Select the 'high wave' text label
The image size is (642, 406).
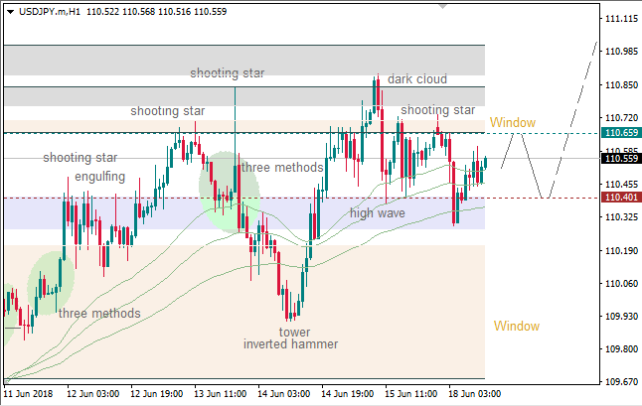click(x=379, y=212)
